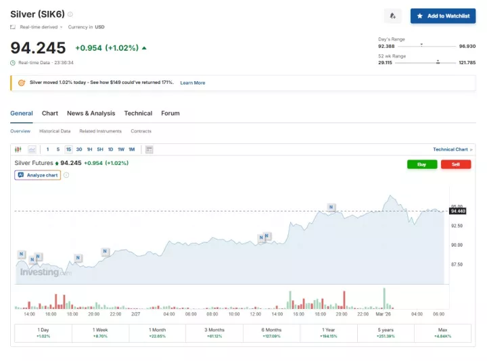The width and height of the screenshot is (487, 361).
Task: Select the 1 Month performance period box
Action: point(158,333)
